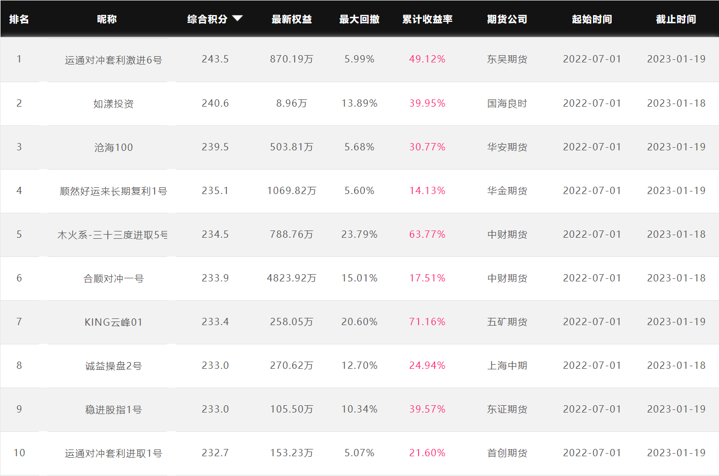Click the score value 240.6

(x=215, y=103)
